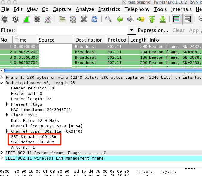Expand the Present flags node
Image resolution: width=202 pixels, height=176 pixels.
[x=7, y=104]
